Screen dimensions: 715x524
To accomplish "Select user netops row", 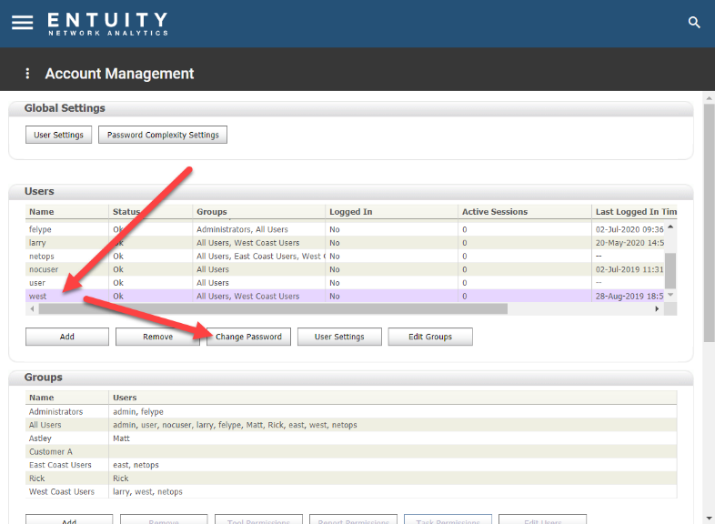I will 345,256.
